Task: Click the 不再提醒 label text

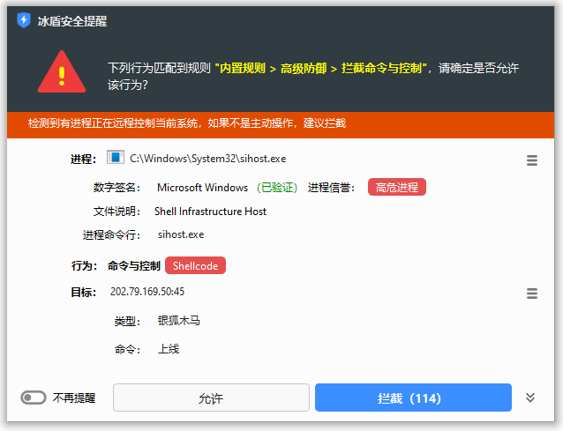Action: (x=74, y=398)
